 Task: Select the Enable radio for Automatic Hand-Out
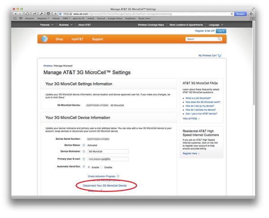click(89, 167)
